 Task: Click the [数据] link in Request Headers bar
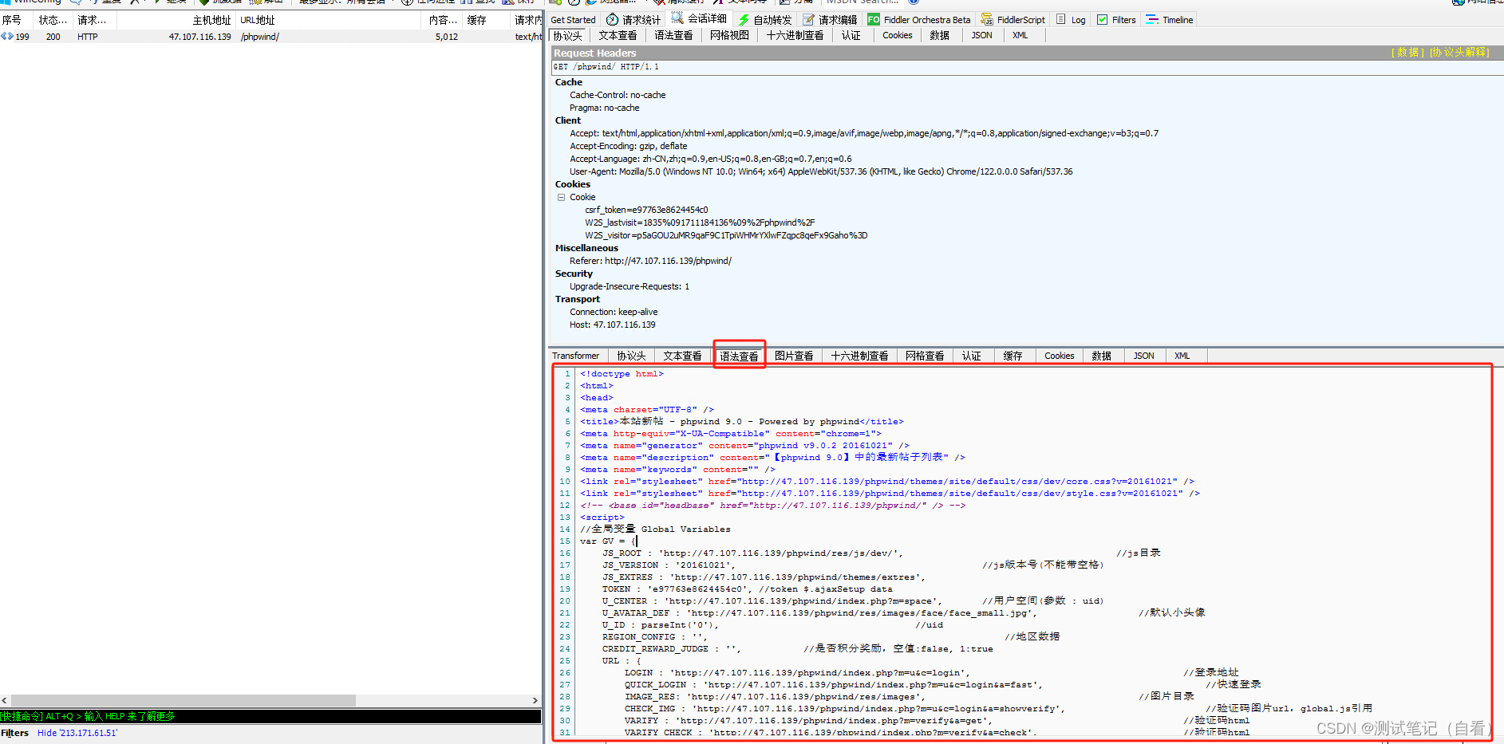pyautogui.click(x=1408, y=53)
